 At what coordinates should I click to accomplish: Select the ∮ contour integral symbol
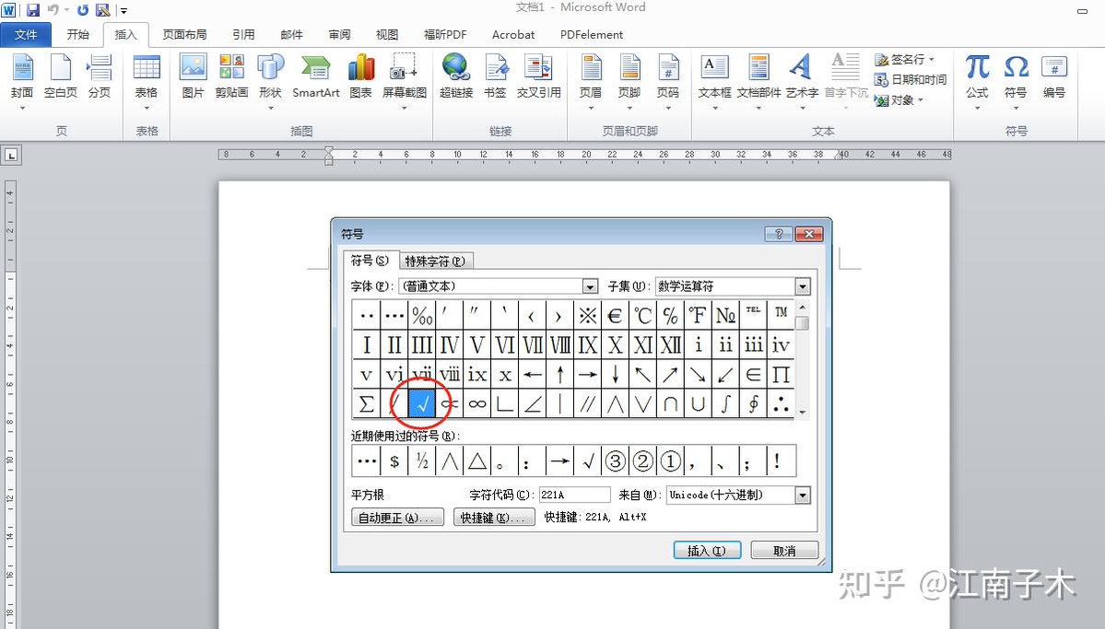click(x=753, y=403)
